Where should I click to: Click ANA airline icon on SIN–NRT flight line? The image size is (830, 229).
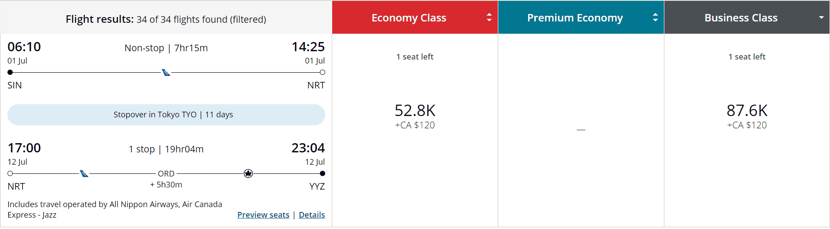tap(166, 72)
